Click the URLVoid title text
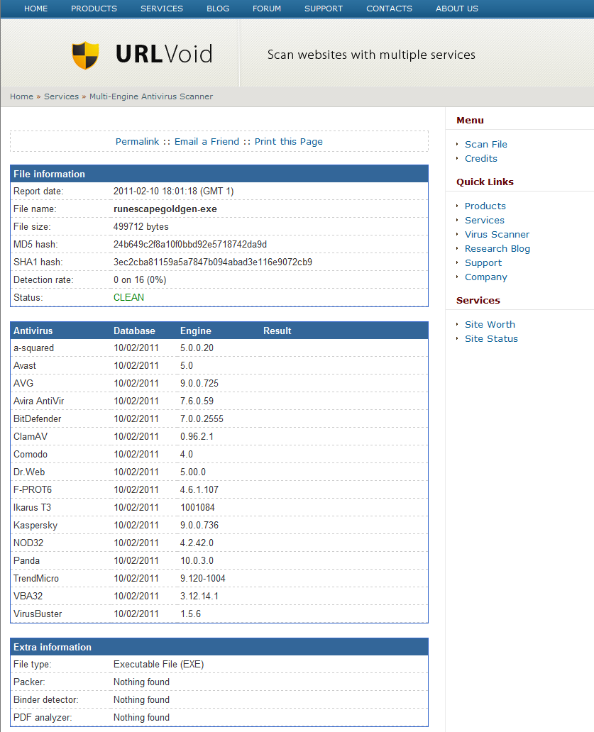The height and width of the screenshot is (732, 594). 164,54
